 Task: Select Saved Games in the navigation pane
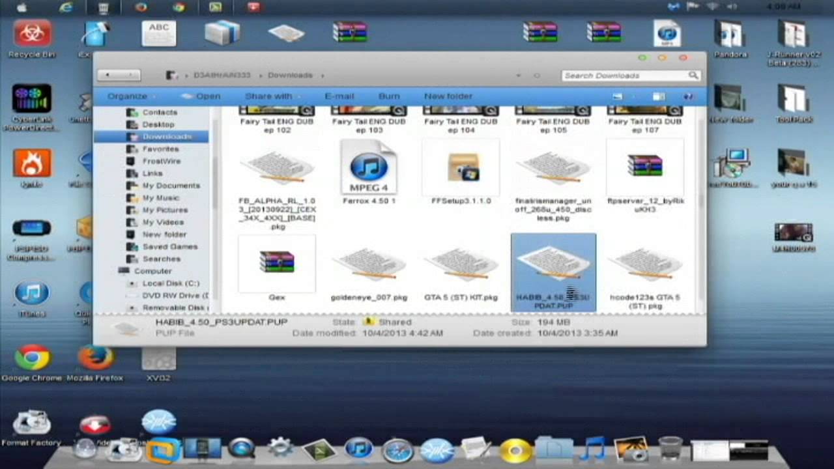pos(170,247)
